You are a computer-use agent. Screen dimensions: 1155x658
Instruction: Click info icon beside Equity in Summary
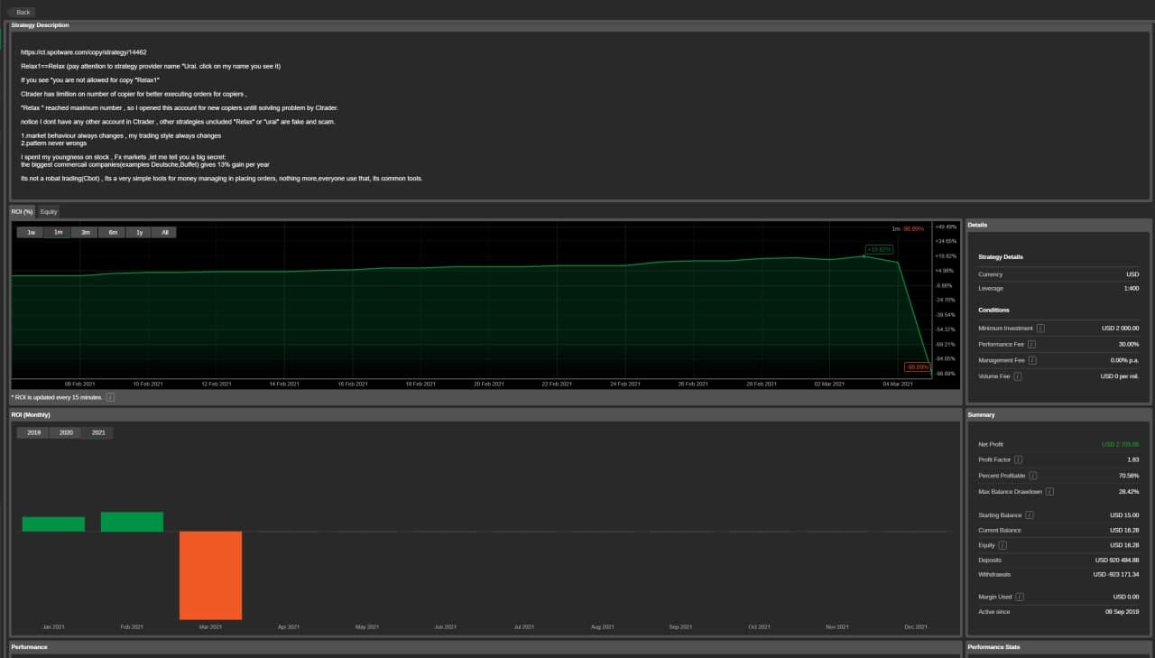click(x=1003, y=545)
